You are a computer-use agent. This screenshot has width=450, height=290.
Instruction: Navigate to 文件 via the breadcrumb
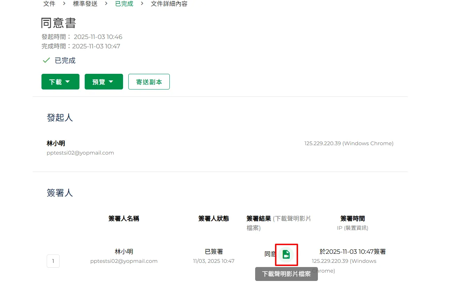(x=49, y=4)
